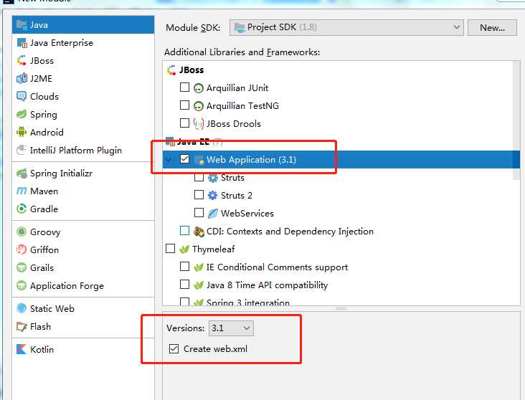Click the New... SDK button
This screenshot has width=525, height=400.
[492, 27]
